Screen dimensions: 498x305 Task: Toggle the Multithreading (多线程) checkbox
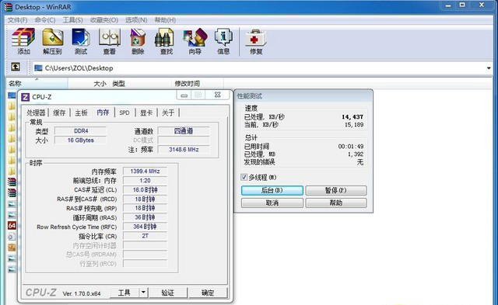click(x=244, y=177)
